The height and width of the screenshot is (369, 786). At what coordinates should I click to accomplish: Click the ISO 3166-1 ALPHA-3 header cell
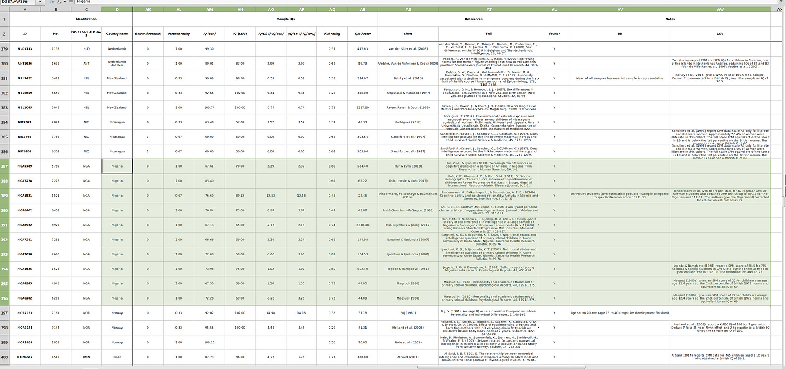tap(86, 34)
